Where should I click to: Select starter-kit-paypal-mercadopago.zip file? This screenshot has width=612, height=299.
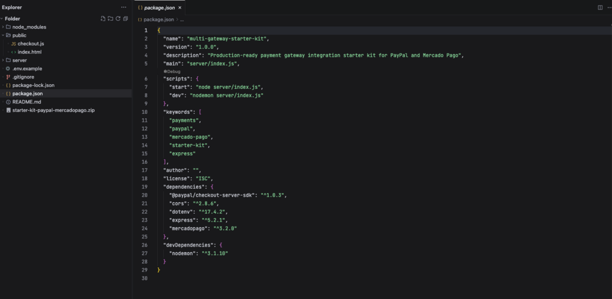[53, 110]
